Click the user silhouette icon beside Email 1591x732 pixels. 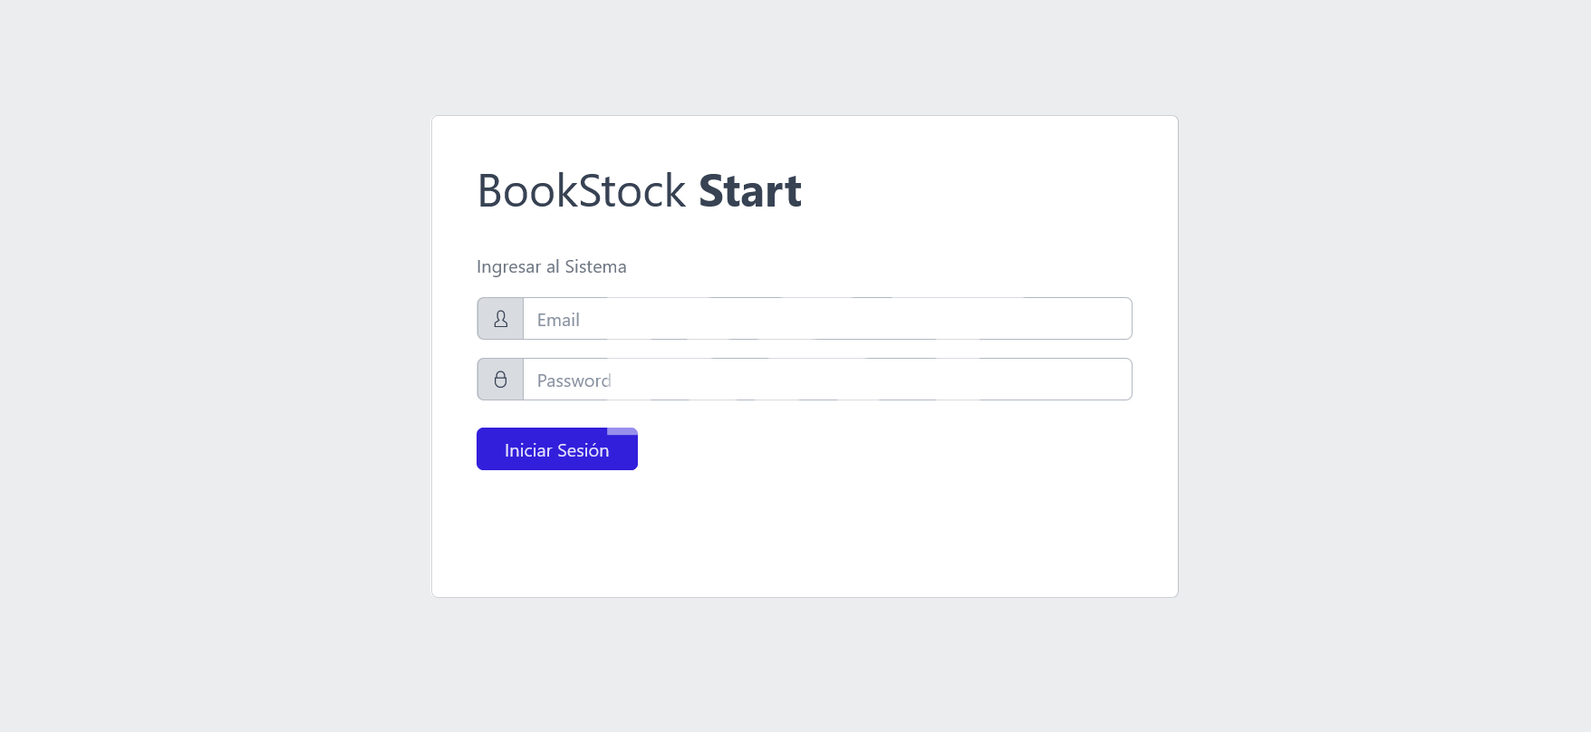click(500, 319)
